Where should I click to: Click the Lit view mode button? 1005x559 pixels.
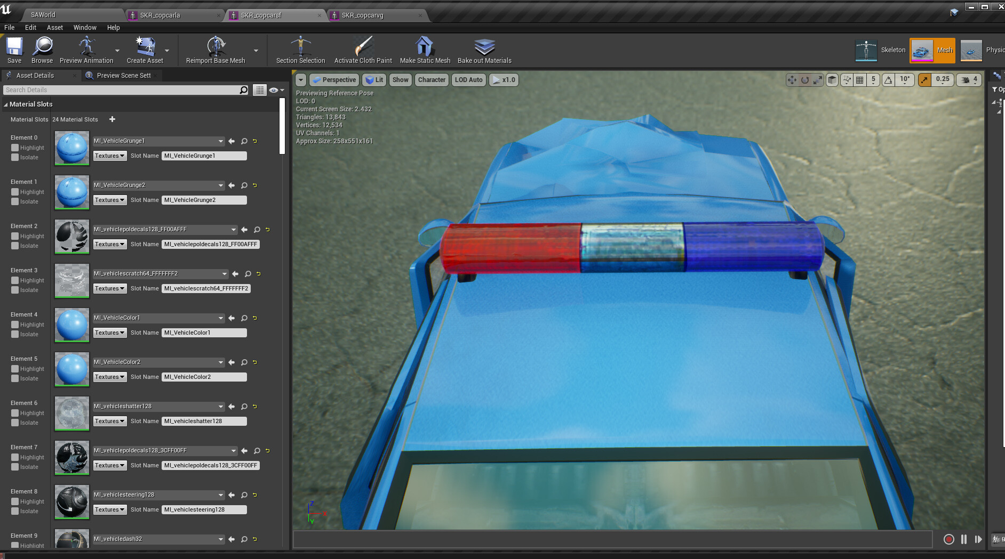[374, 80]
